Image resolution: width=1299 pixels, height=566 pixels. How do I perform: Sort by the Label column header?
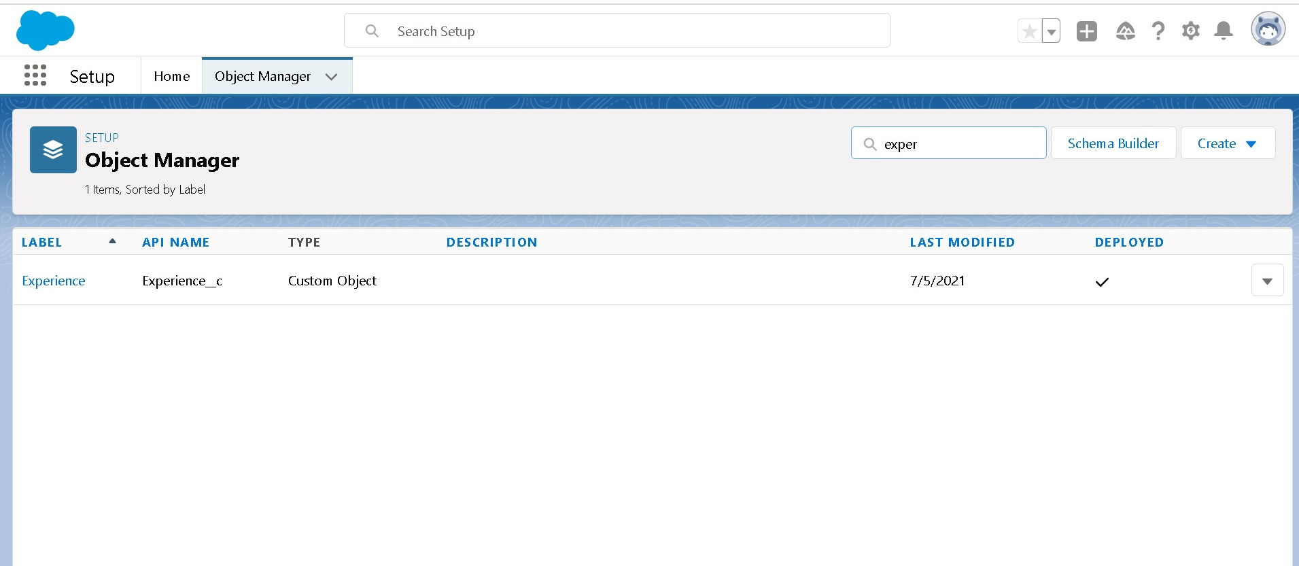point(41,243)
